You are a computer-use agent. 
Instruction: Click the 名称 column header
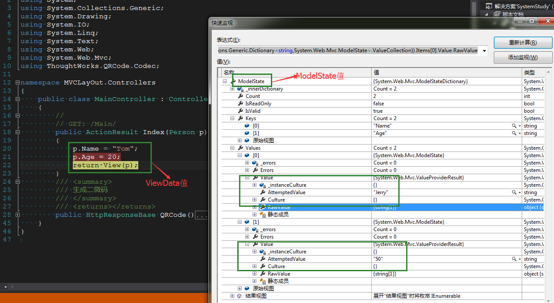pyautogui.click(x=296, y=72)
